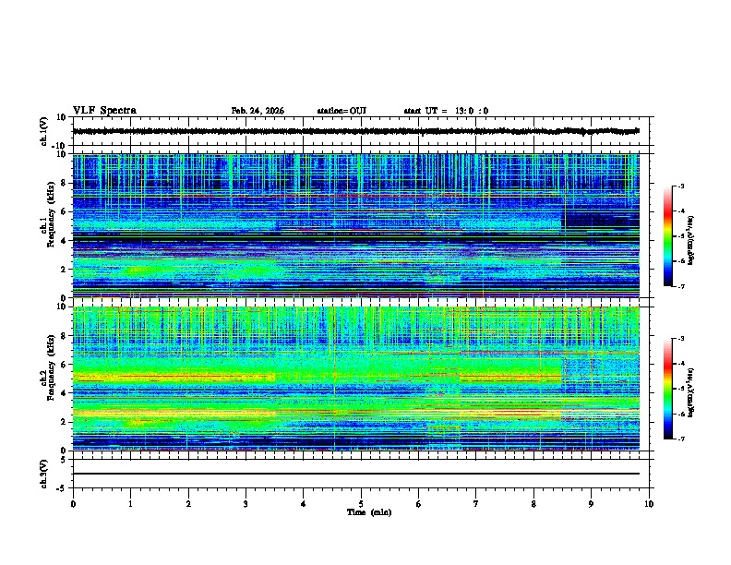Viewport: 731px width, 565px height.
Task: Click the flat ch.3 voltage trace line
Action: 355,474
